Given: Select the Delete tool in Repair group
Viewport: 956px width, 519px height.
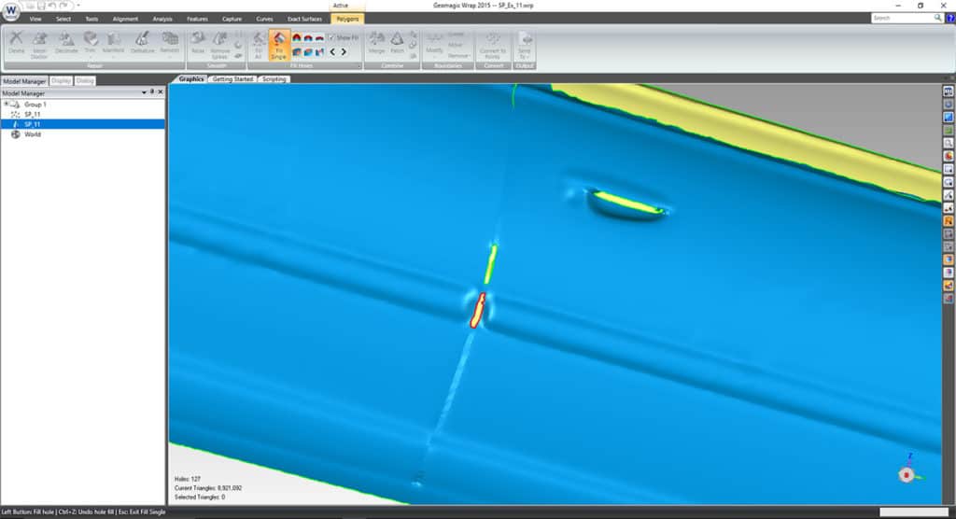Looking at the screenshot, I should coord(17,43).
